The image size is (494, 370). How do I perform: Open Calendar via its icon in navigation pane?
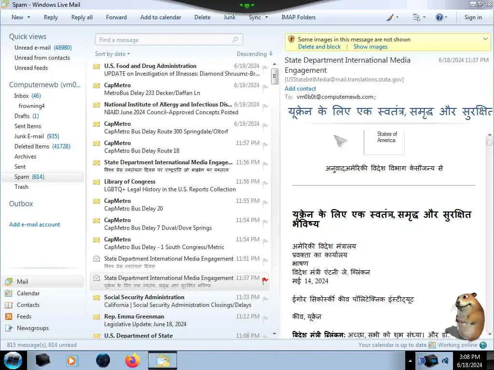9,293
